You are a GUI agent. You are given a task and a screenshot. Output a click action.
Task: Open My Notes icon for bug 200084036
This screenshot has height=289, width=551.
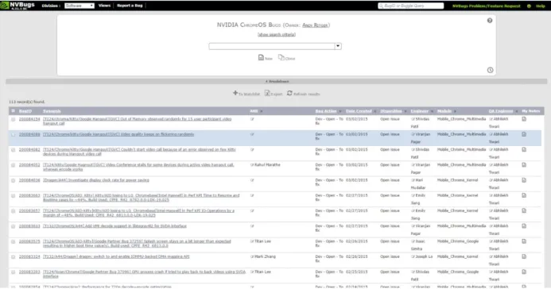coord(524,180)
